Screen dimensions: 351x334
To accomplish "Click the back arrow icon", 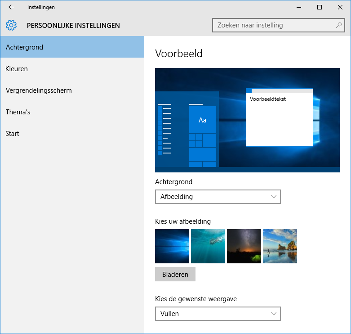I will coord(11,7).
